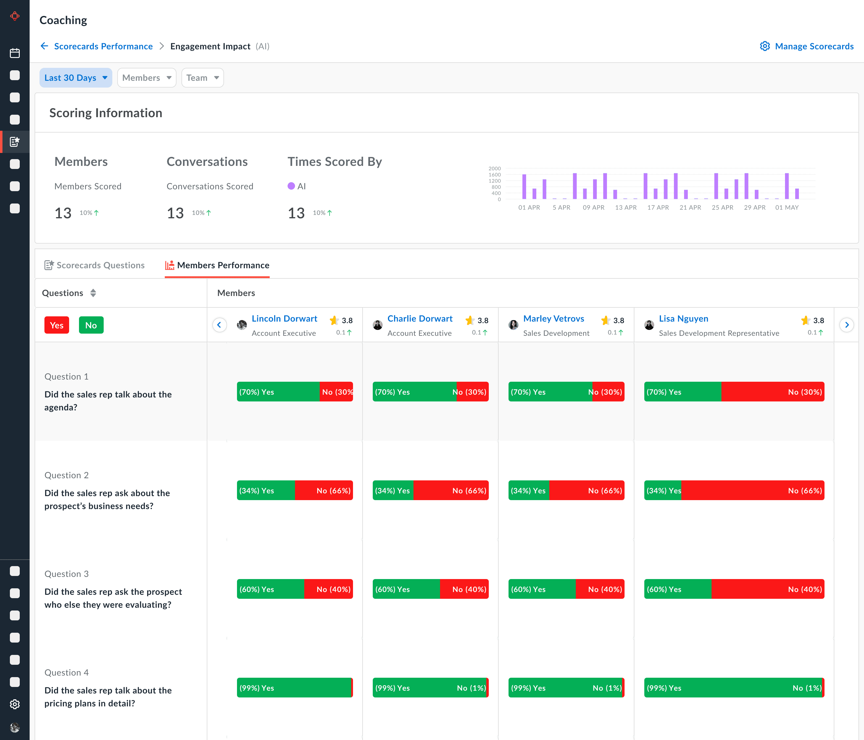Click the scorecard coaching sidebar icon
Viewport: 864px width, 740px height.
pyautogui.click(x=15, y=142)
